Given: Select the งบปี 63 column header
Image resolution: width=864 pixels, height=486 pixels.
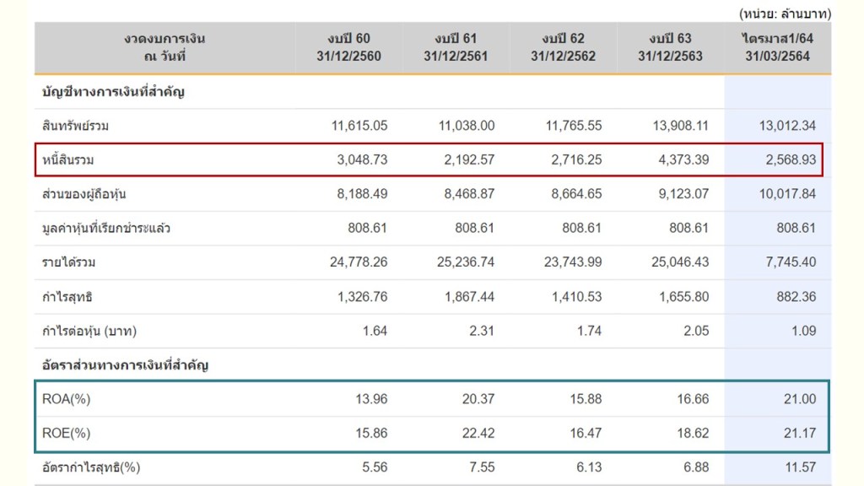Looking at the screenshot, I should (671, 47).
